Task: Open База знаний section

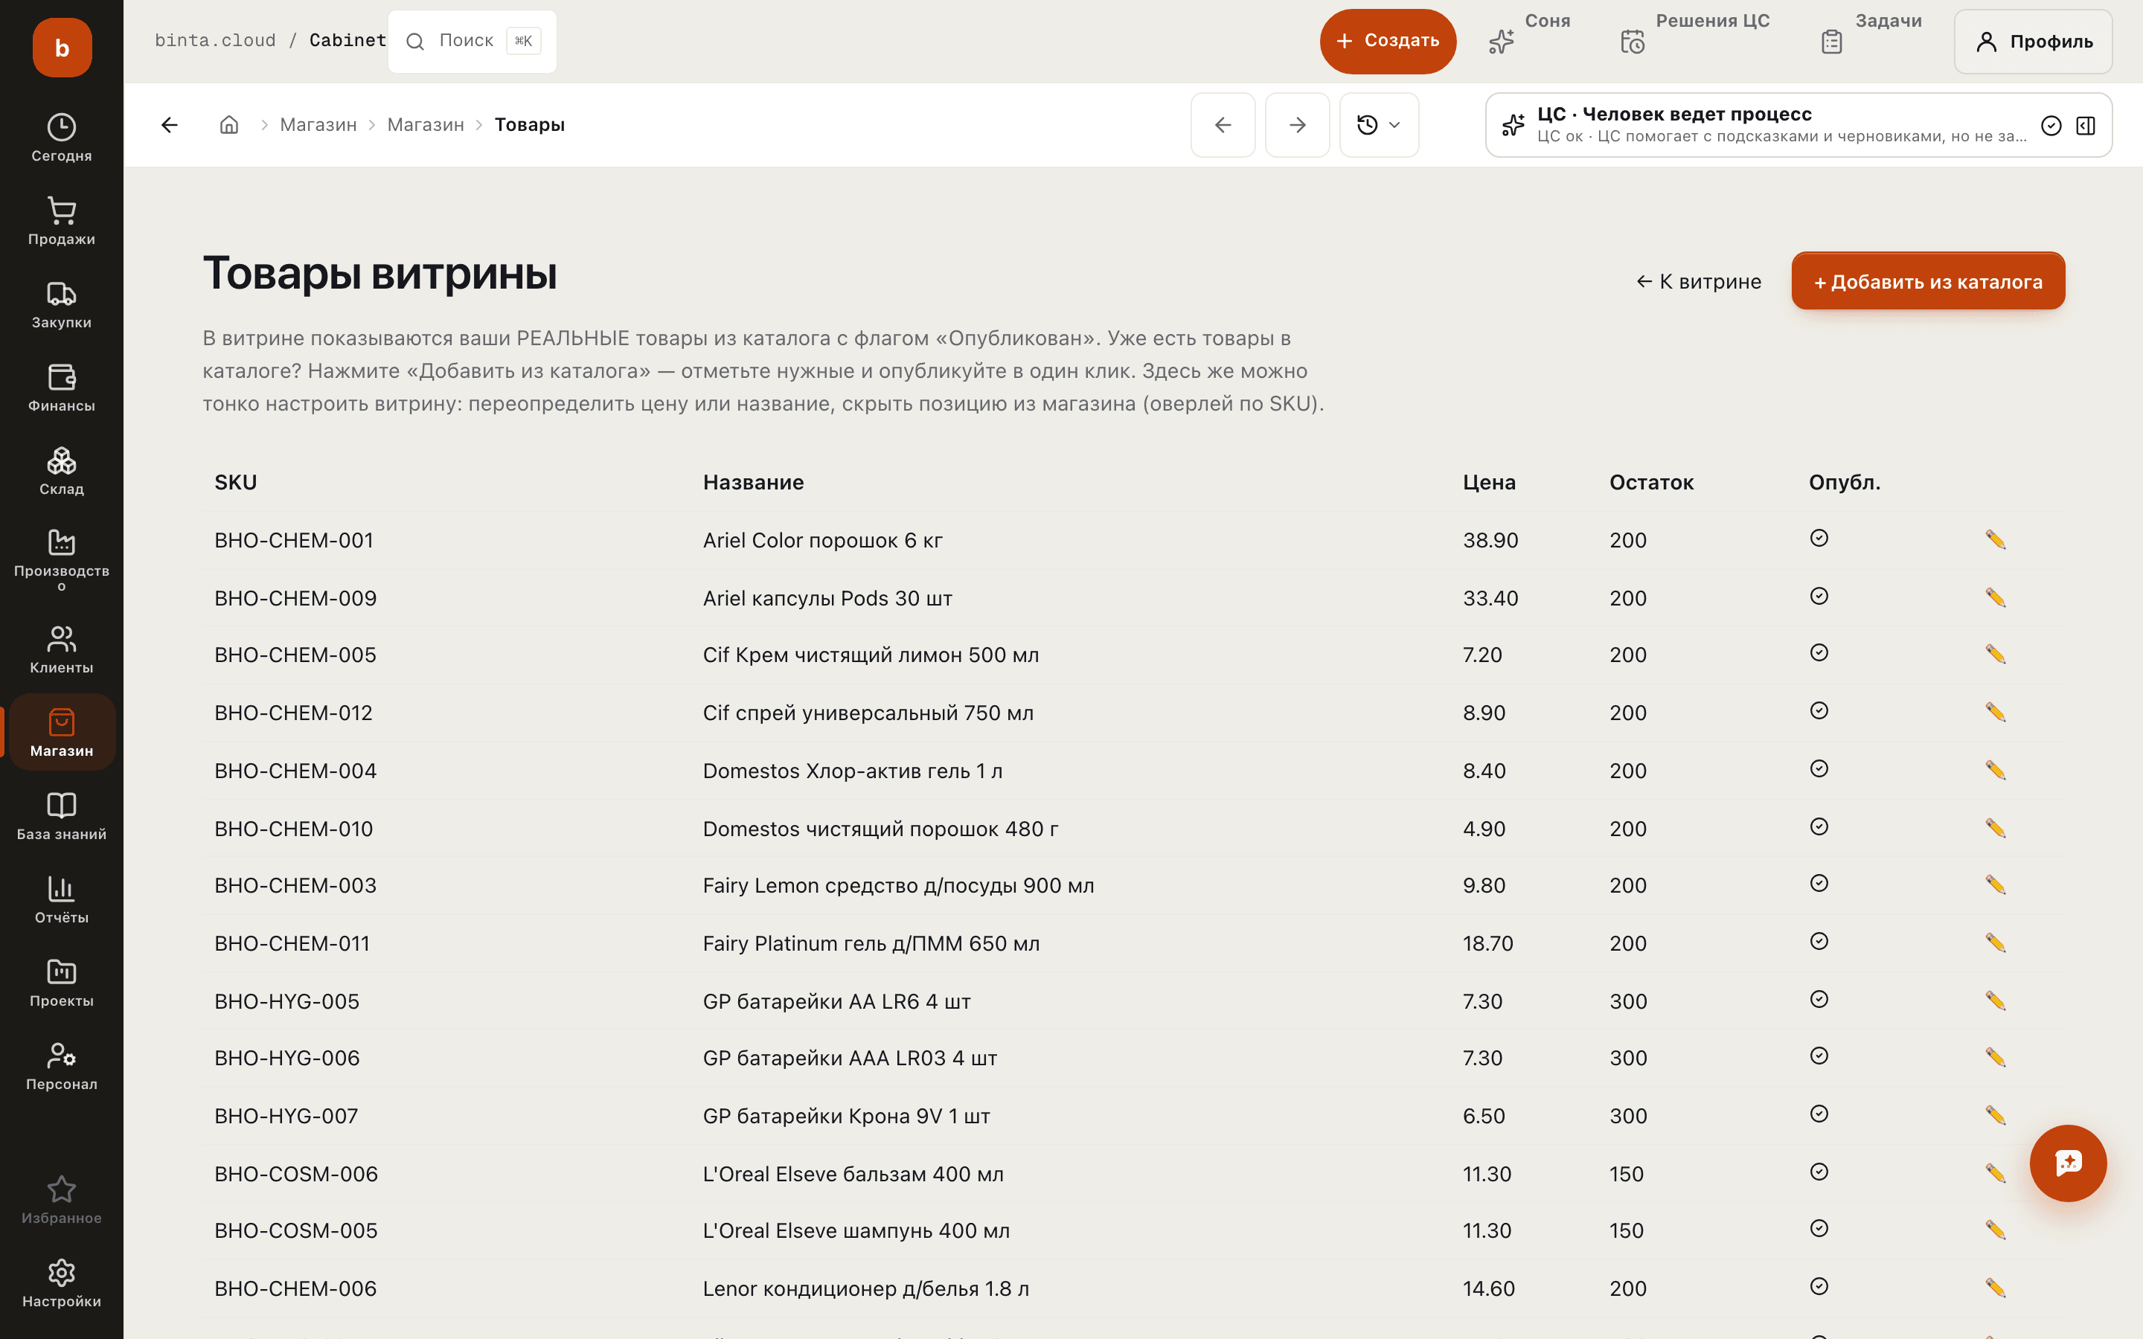Action: pyautogui.click(x=61, y=815)
